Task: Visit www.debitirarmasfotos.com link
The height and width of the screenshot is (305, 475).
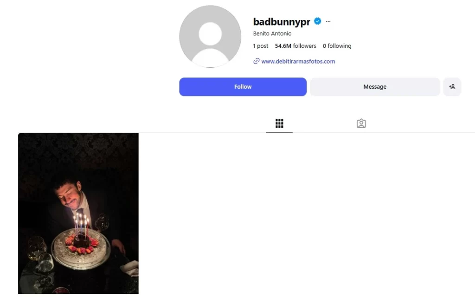Action: [298, 61]
